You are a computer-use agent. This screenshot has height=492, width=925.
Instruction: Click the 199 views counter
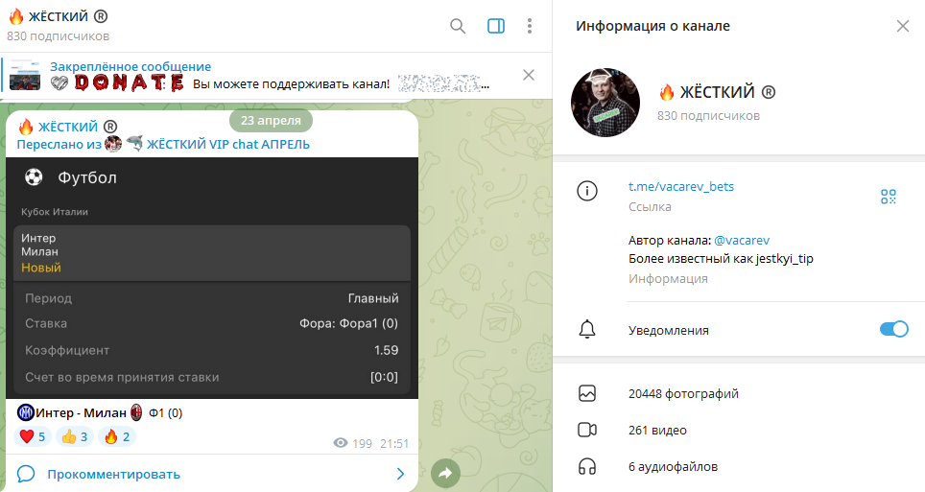coord(353,444)
